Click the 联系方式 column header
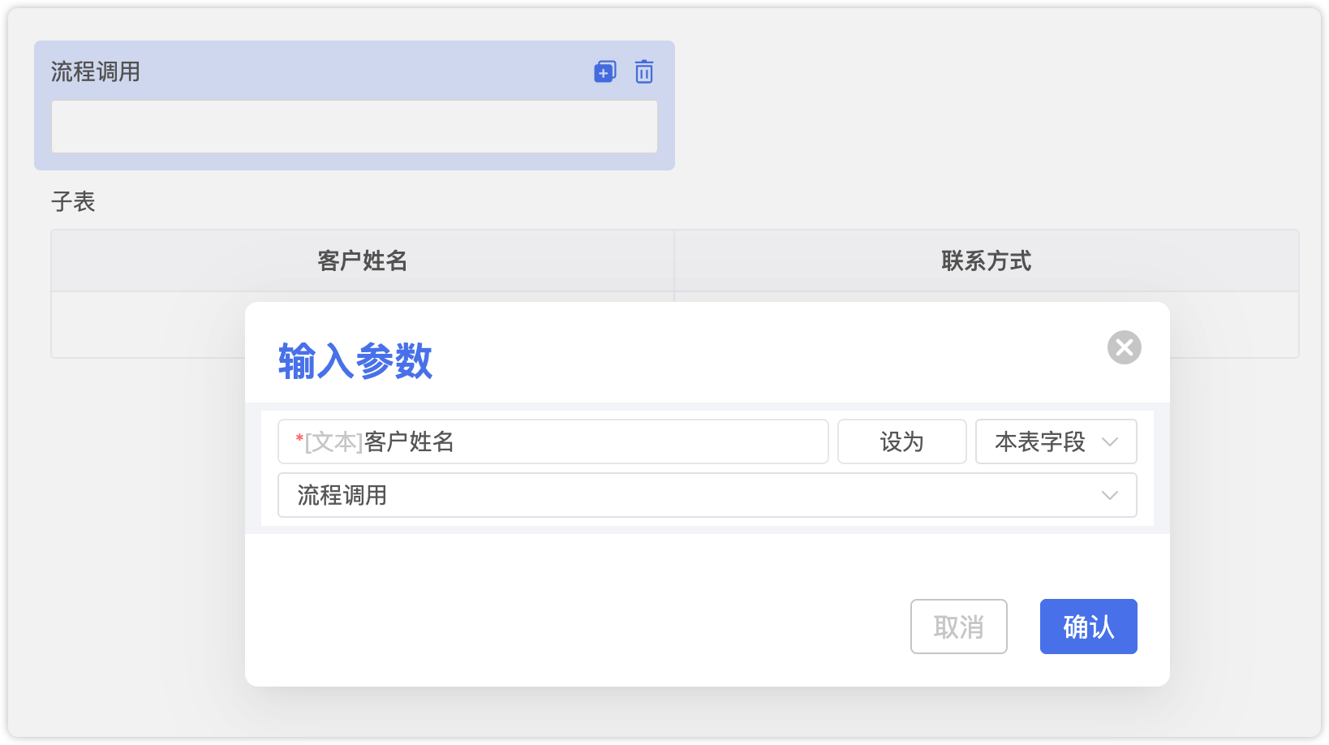 pos(986,261)
